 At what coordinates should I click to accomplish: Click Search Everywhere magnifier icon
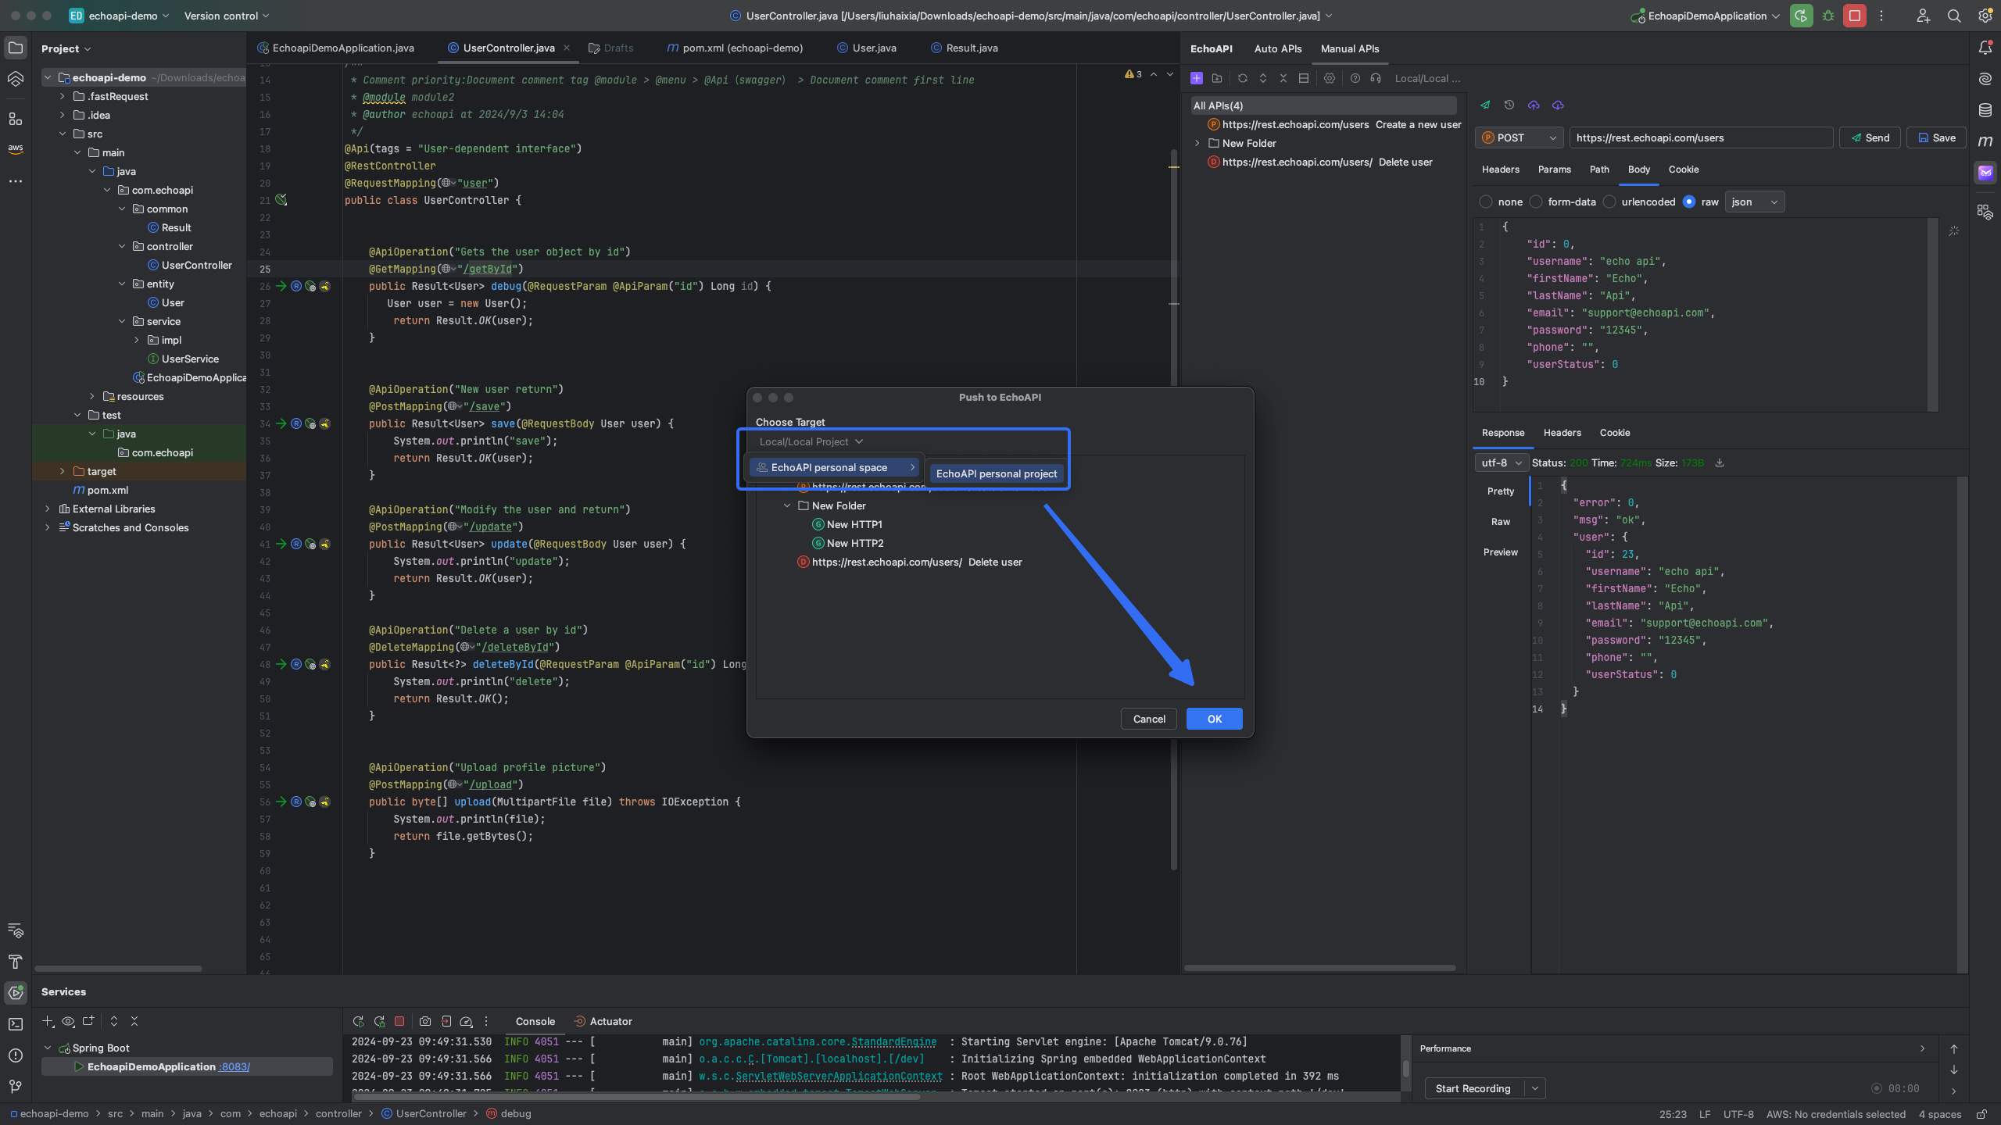click(x=1954, y=16)
